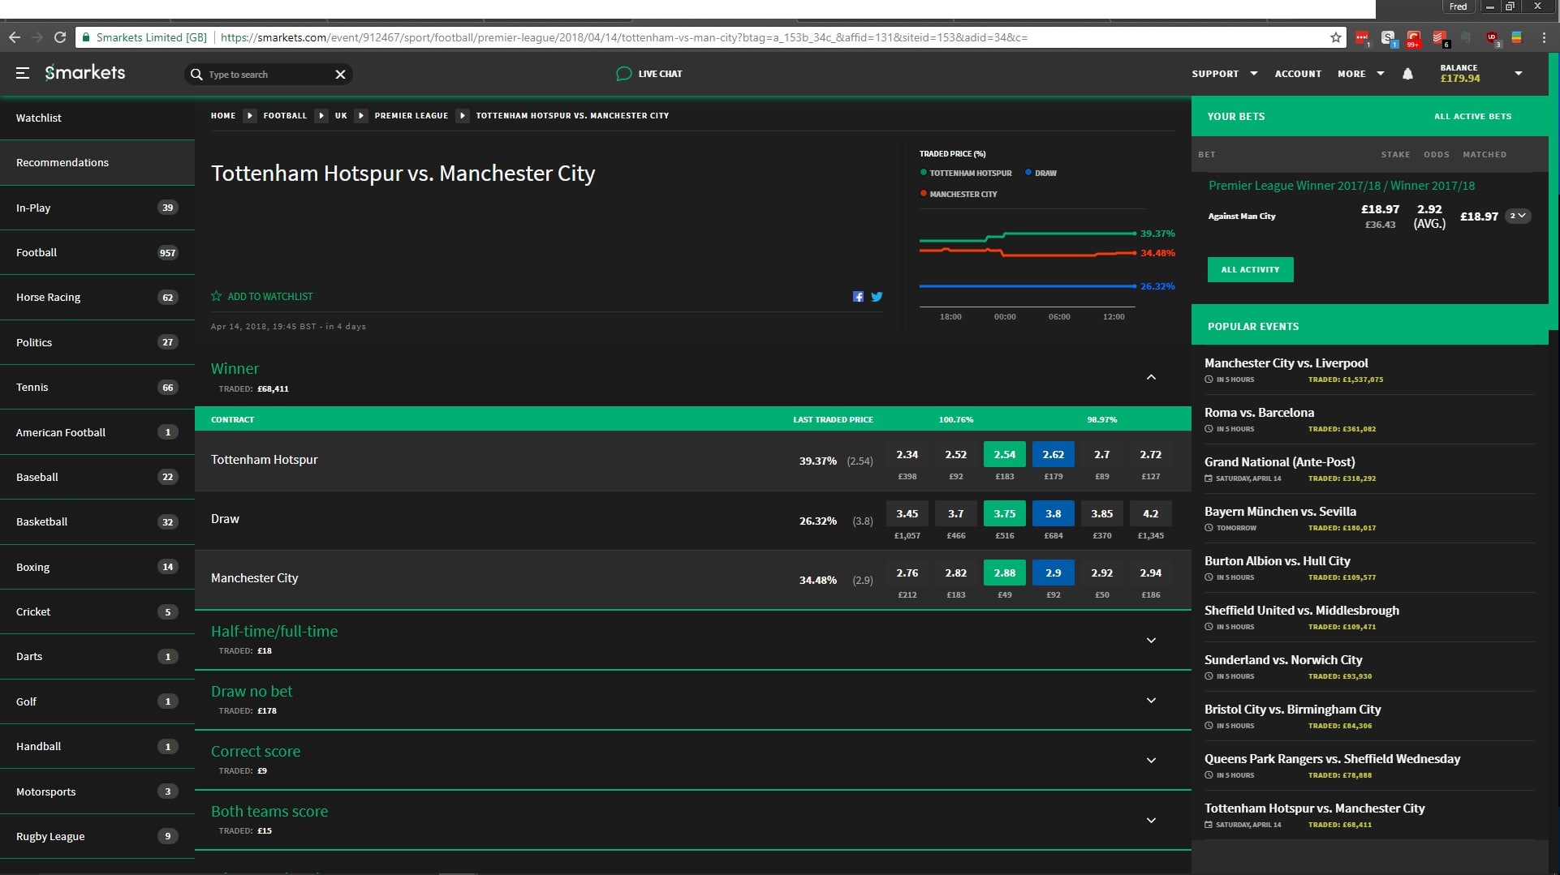Collapse the Winner market
Screen dimensions: 1560x875
[1151, 377]
